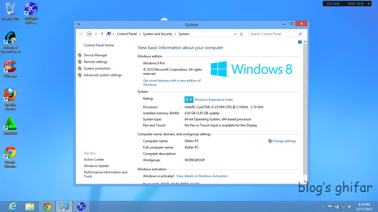This screenshot has height=212, width=378.
Task: Go back using the Back arrow
Action: click(81, 34)
